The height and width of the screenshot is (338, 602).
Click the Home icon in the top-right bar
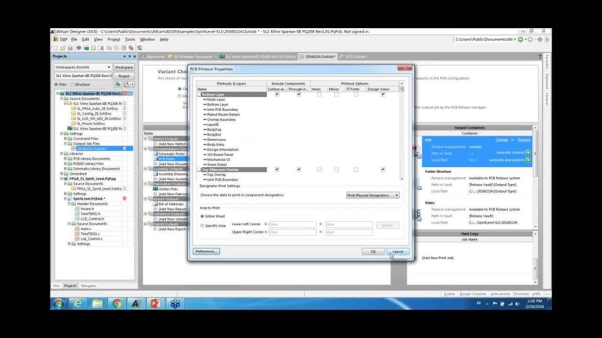tap(540, 39)
